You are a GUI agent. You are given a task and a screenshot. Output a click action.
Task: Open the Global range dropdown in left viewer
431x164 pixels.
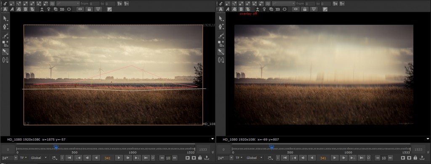[x=38, y=158]
